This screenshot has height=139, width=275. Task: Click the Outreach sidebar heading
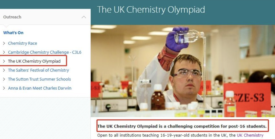tap(12, 17)
